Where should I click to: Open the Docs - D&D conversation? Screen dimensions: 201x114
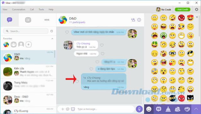(x=28, y=100)
